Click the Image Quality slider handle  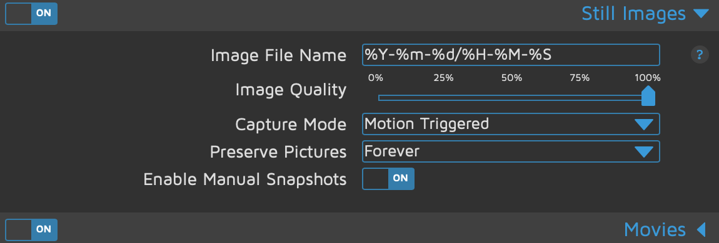click(x=648, y=95)
